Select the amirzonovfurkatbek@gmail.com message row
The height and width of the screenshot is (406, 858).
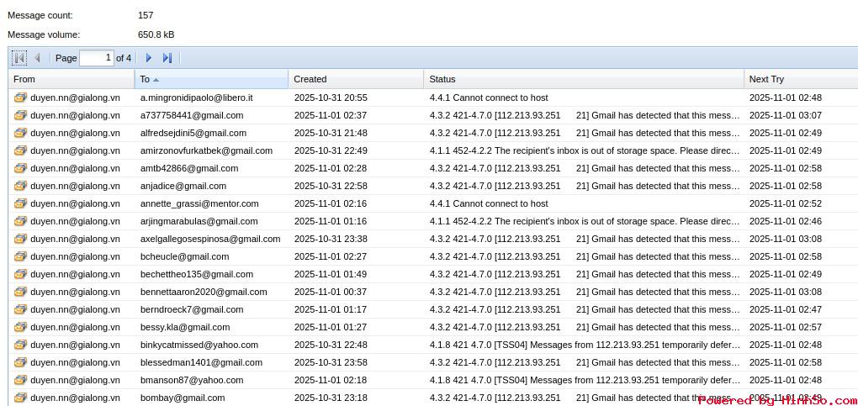pos(206,150)
